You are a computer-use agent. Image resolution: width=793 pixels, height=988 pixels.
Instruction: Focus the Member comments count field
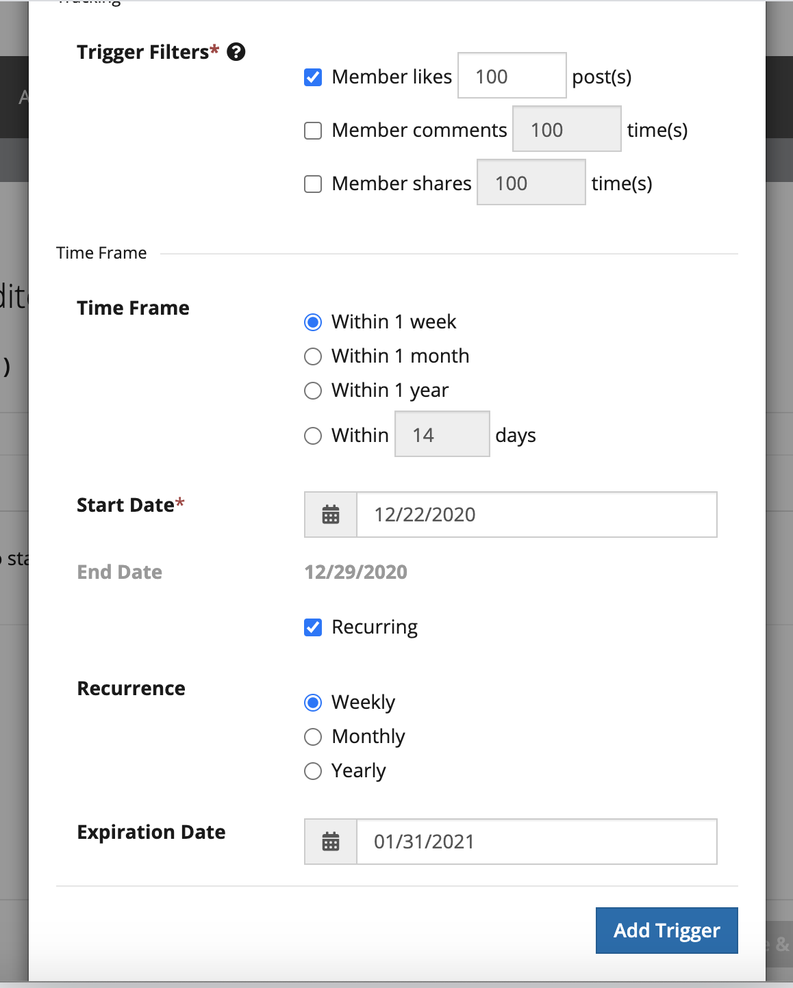[x=567, y=129]
